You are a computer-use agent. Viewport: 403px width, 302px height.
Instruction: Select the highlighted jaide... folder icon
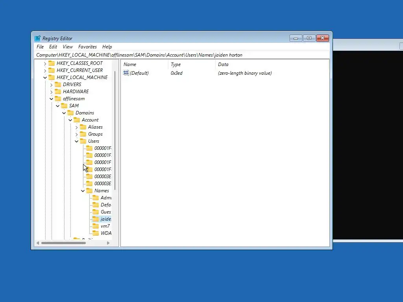[96, 219]
